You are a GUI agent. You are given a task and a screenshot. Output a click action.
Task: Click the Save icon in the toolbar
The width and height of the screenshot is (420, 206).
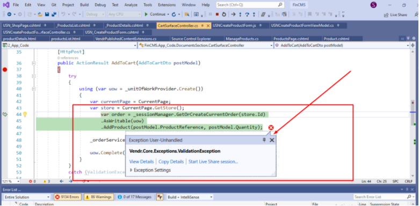click(47, 14)
